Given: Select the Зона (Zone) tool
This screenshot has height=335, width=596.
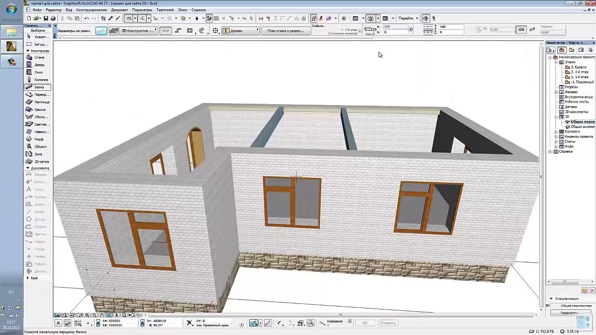Looking at the screenshot, I should (x=37, y=154).
